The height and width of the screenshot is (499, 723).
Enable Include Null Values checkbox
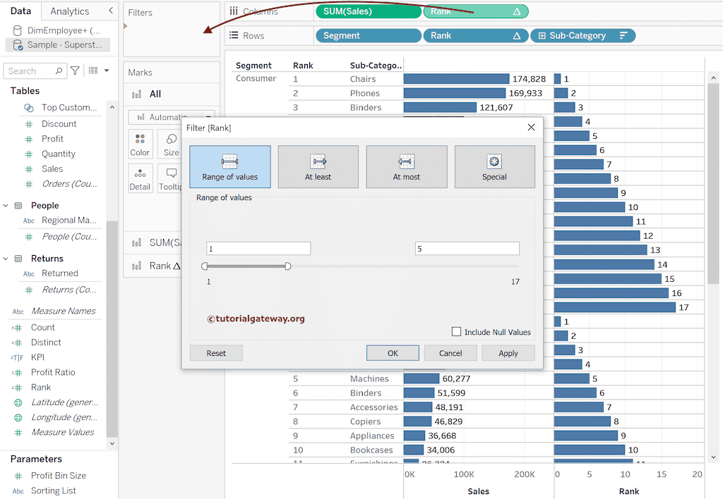point(458,332)
